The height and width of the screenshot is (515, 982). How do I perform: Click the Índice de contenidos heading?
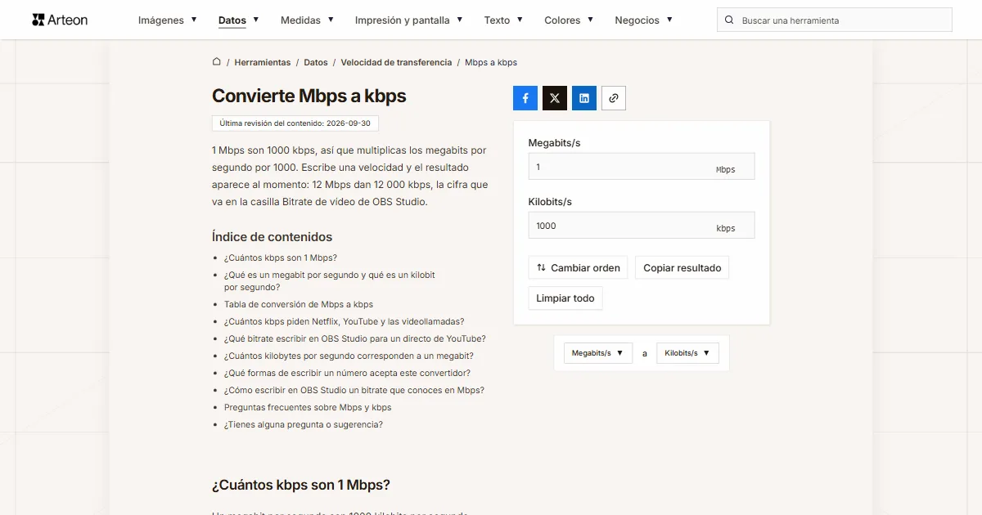coord(273,237)
